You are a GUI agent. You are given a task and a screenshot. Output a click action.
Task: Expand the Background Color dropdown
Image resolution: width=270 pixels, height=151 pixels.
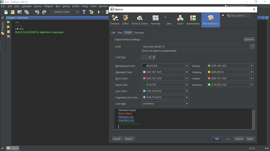[x=187, y=66]
